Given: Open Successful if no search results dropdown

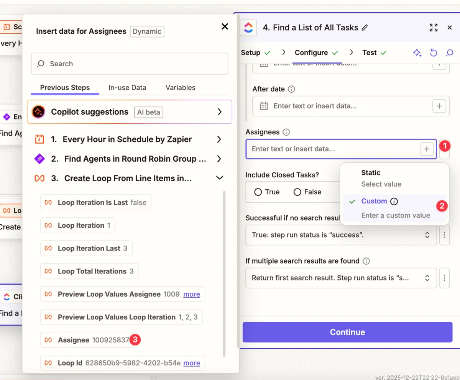Looking at the screenshot, I should (341, 235).
